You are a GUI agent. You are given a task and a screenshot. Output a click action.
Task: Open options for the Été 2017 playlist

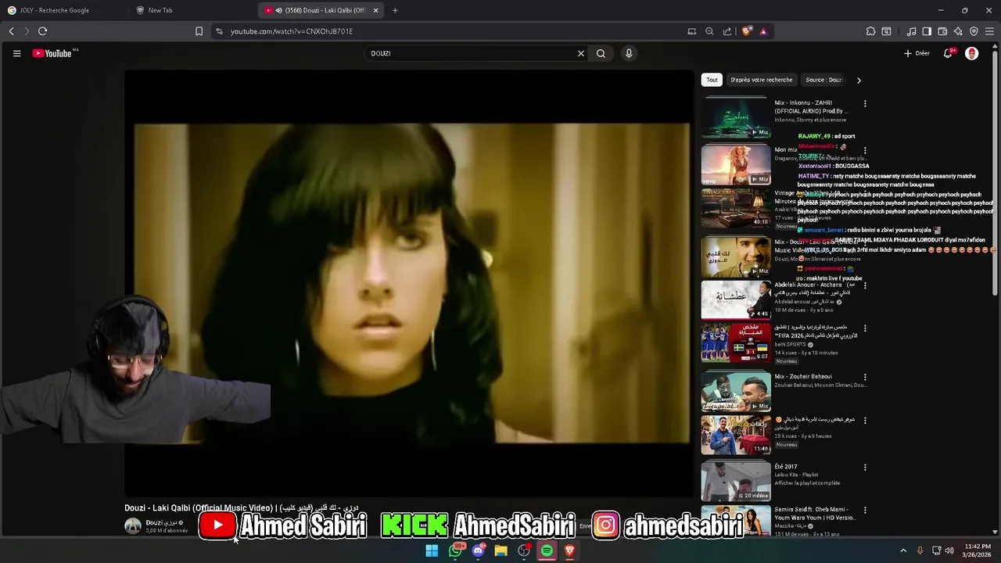865,468
